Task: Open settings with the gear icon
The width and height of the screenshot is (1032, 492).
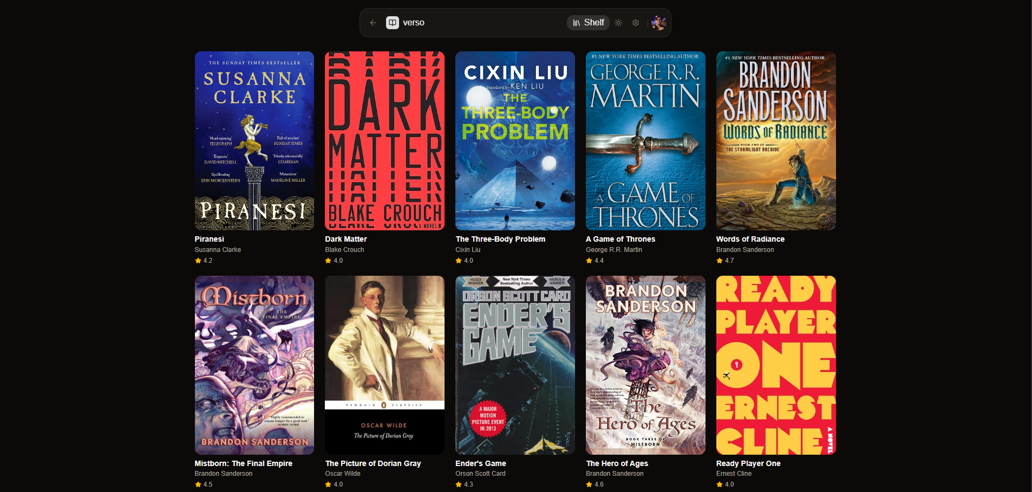Action: pyautogui.click(x=636, y=23)
